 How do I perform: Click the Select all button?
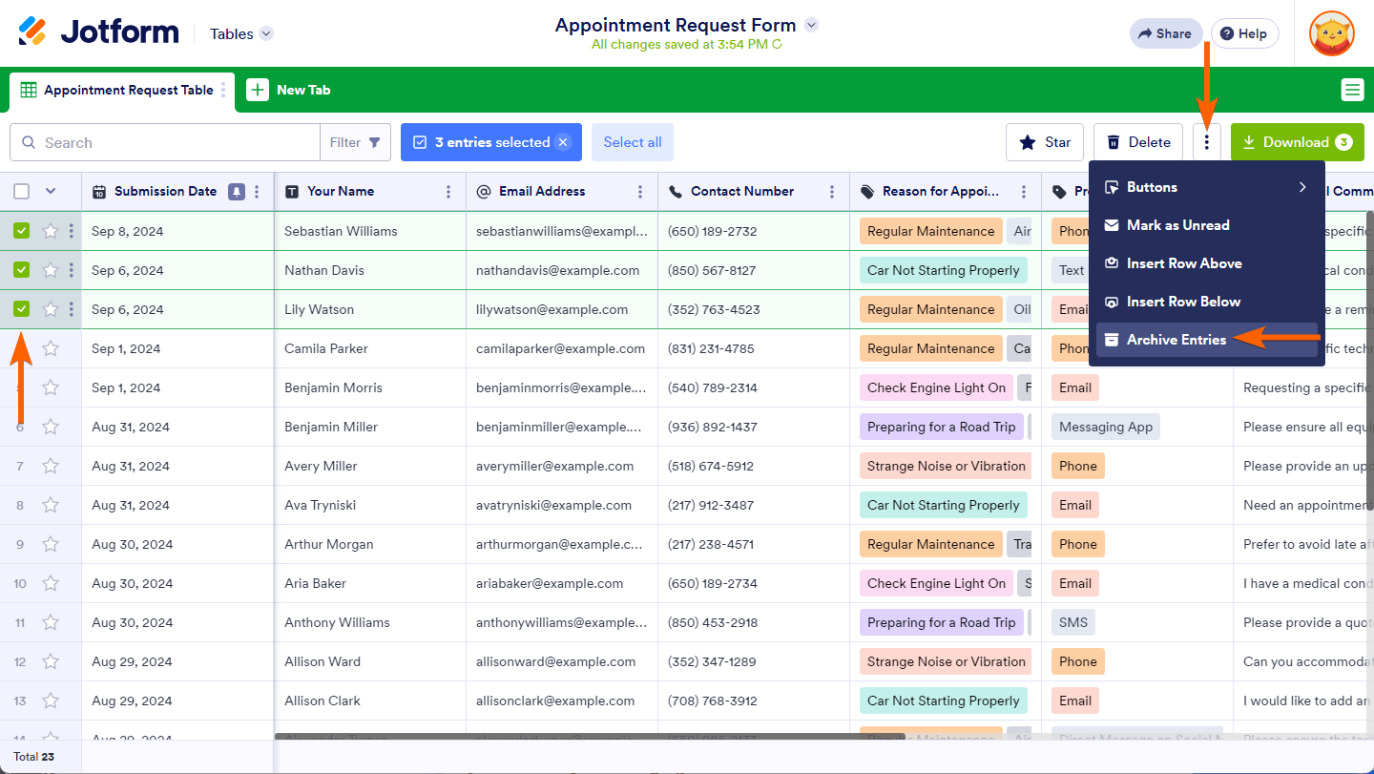tap(633, 142)
